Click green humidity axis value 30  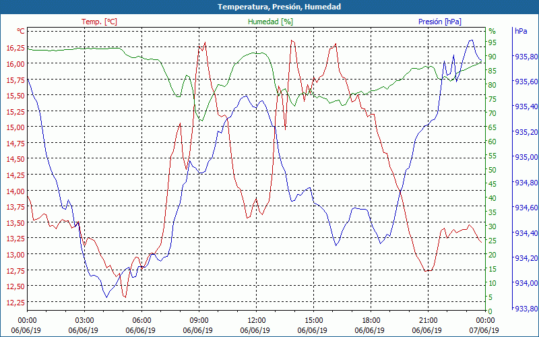493,226
